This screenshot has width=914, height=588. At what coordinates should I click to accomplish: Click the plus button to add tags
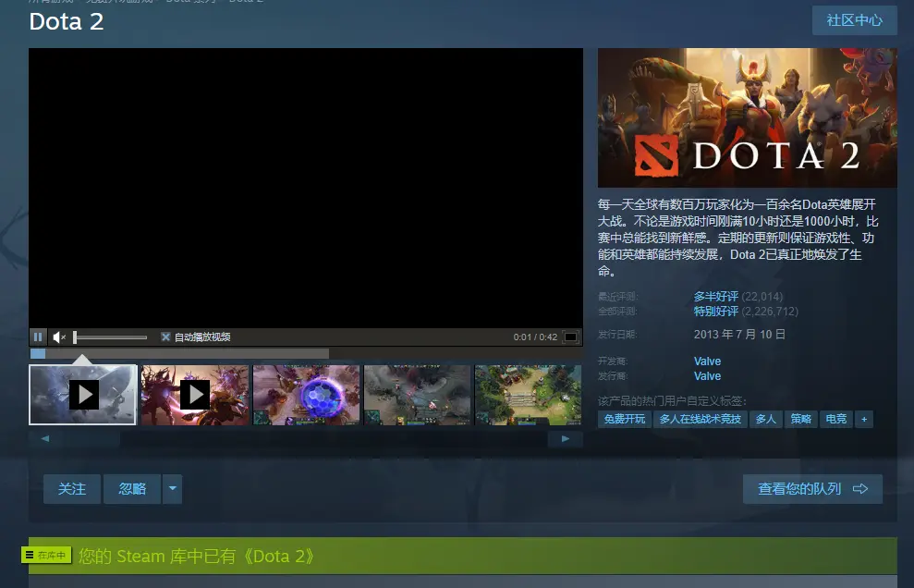[864, 419]
